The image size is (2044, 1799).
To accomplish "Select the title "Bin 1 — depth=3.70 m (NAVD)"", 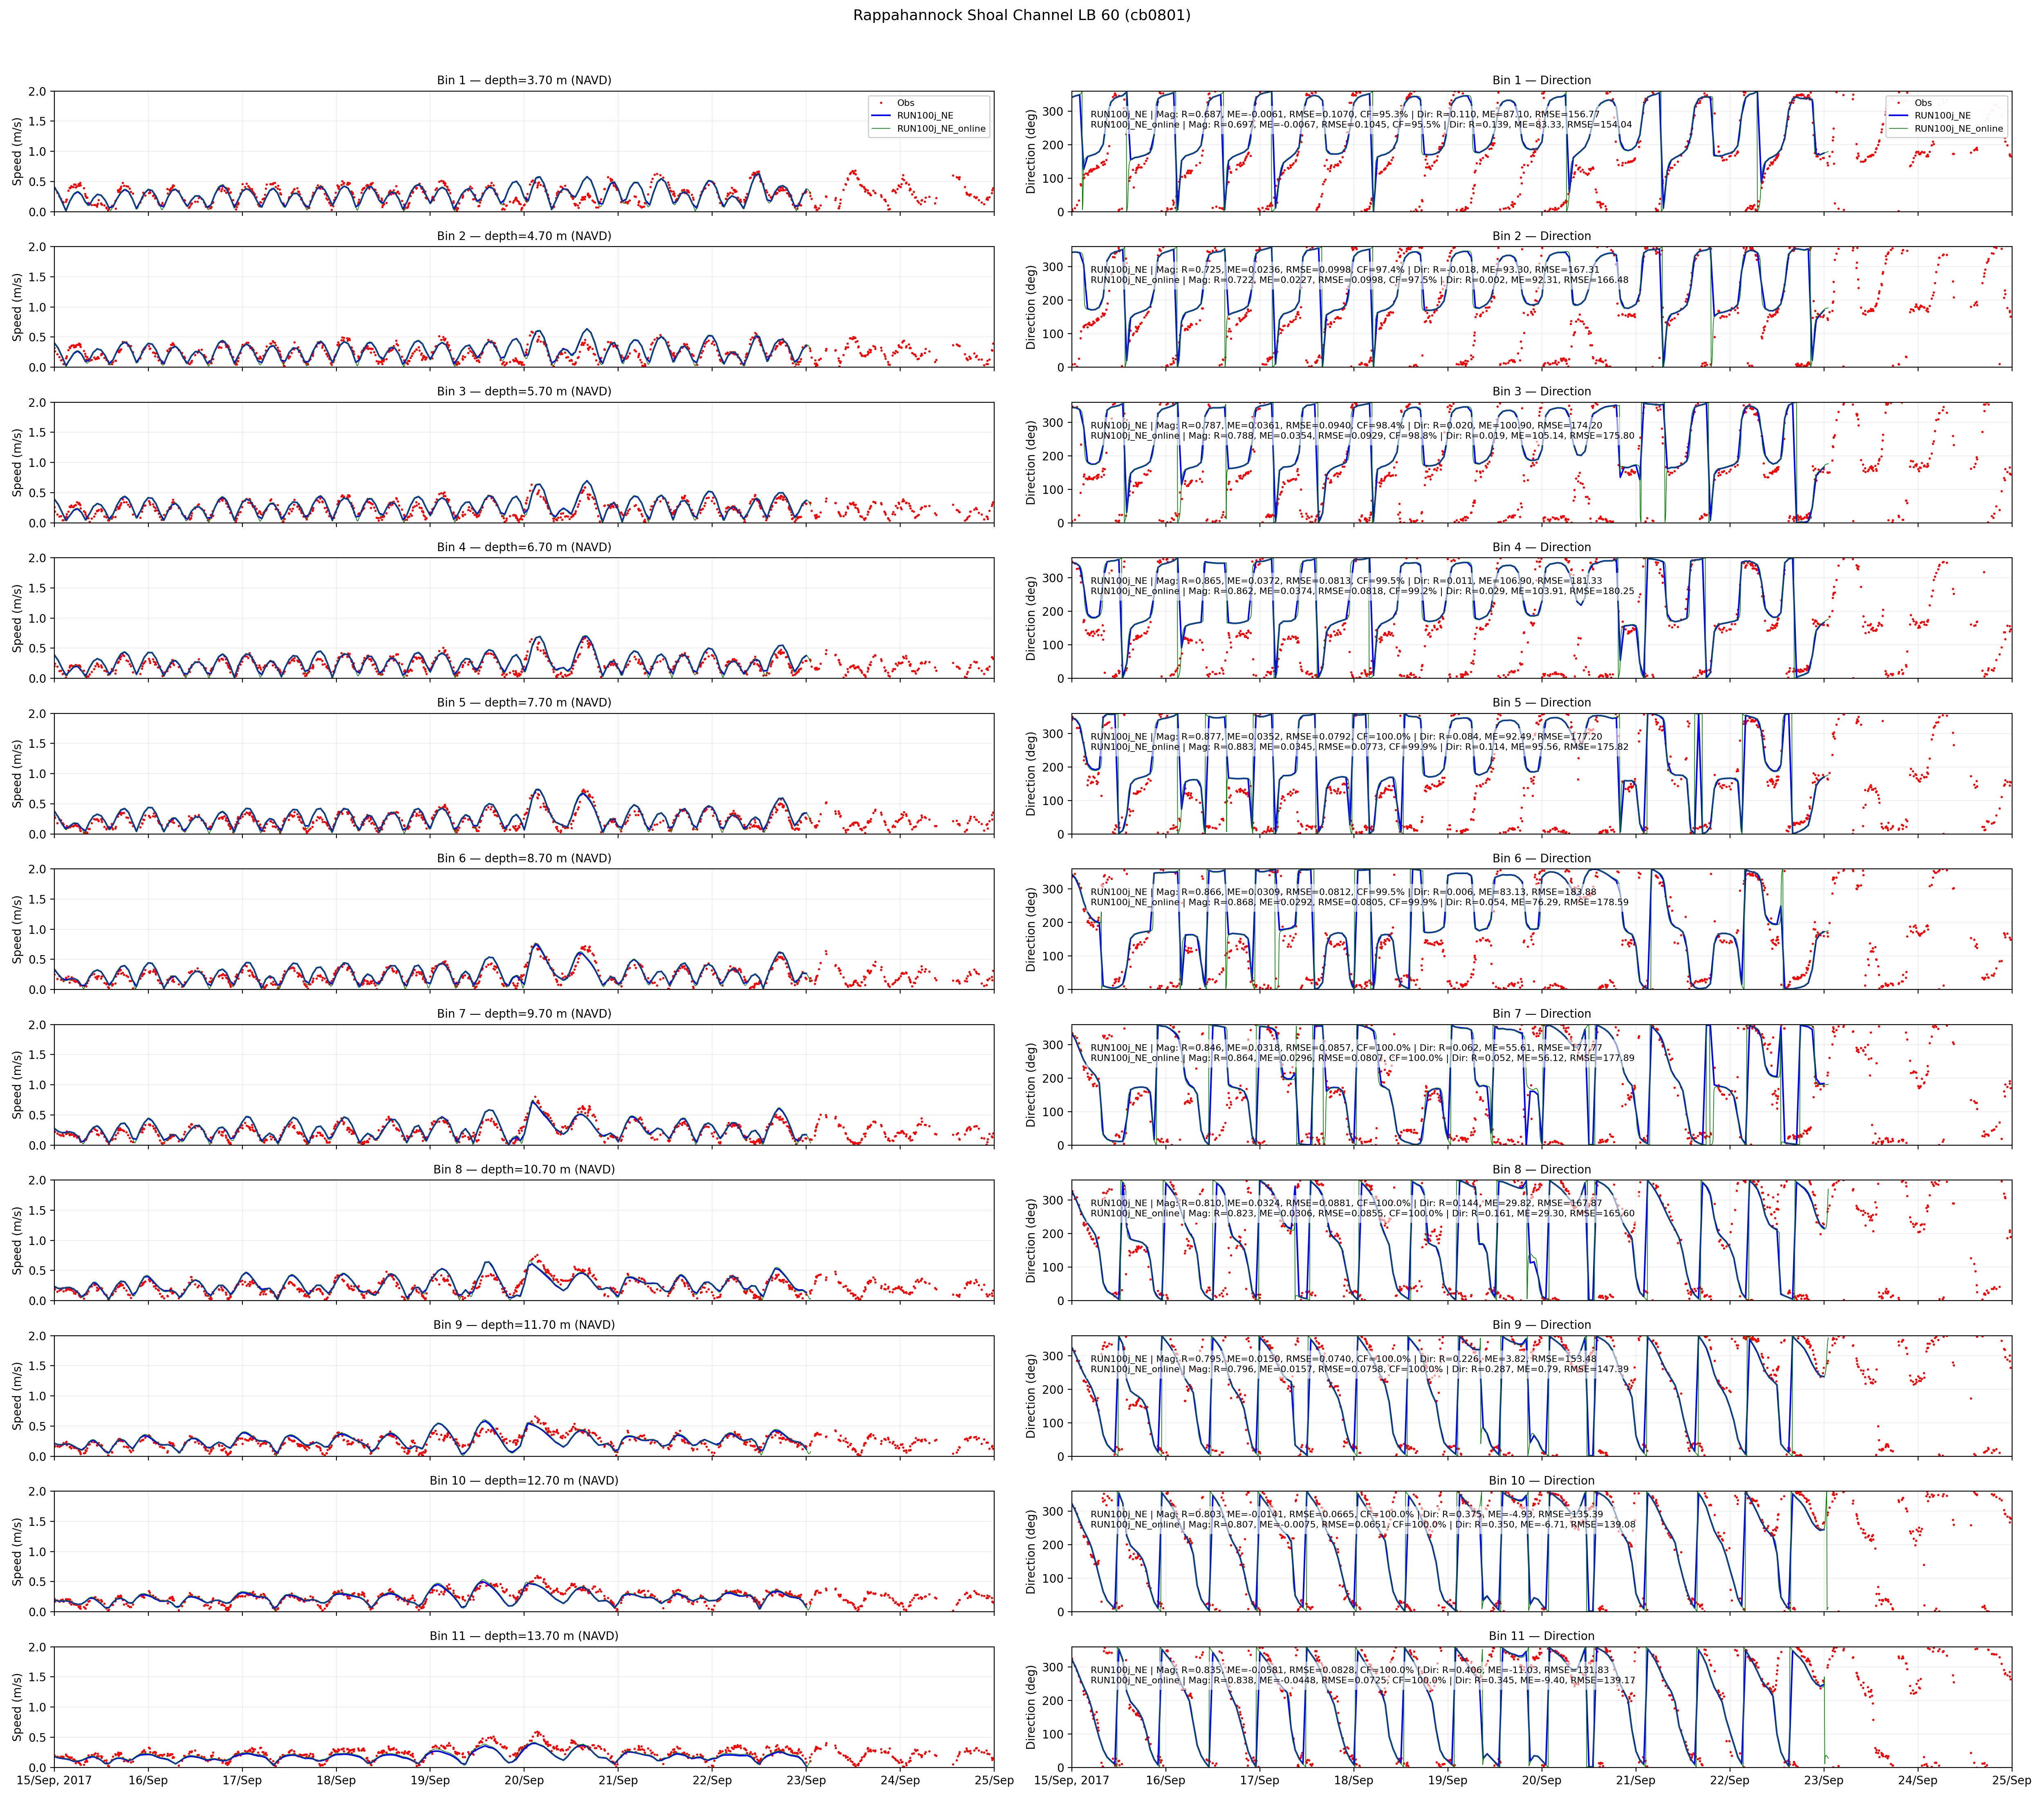I will tap(524, 80).
